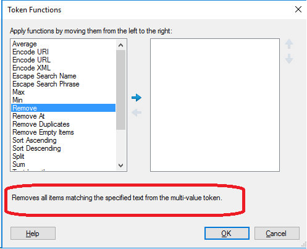This screenshot has width=307, height=249.
Task: Click the list scrollbar up arrow
Action: (121, 45)
